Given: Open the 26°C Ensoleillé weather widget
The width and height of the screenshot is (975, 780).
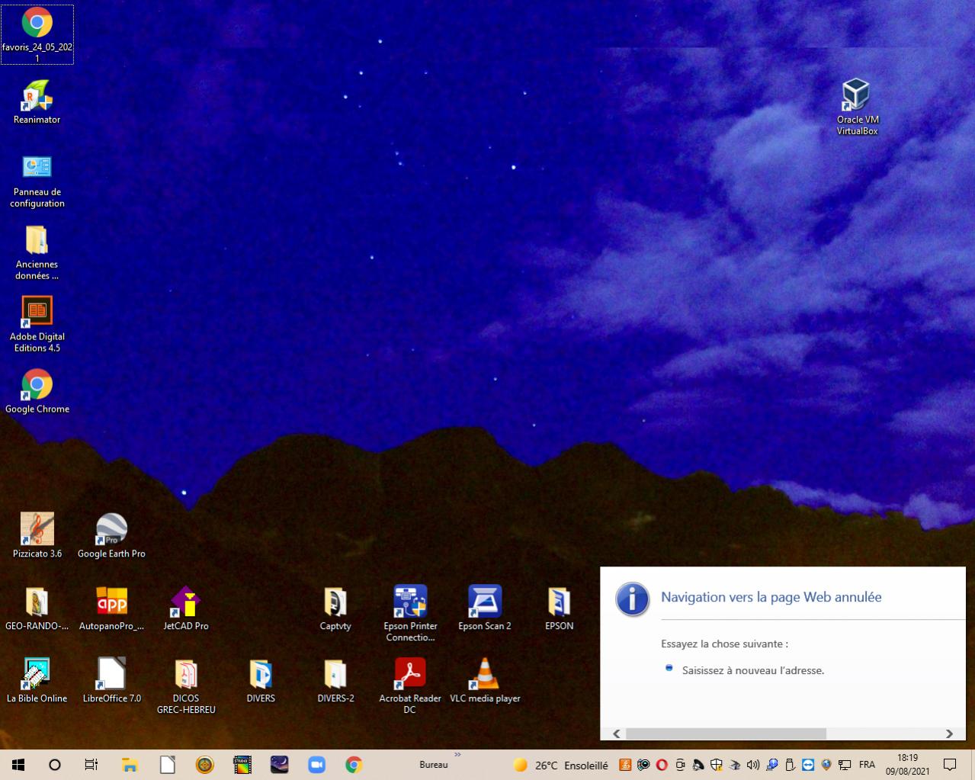Looking at the screenshot, I should point(560,766).
